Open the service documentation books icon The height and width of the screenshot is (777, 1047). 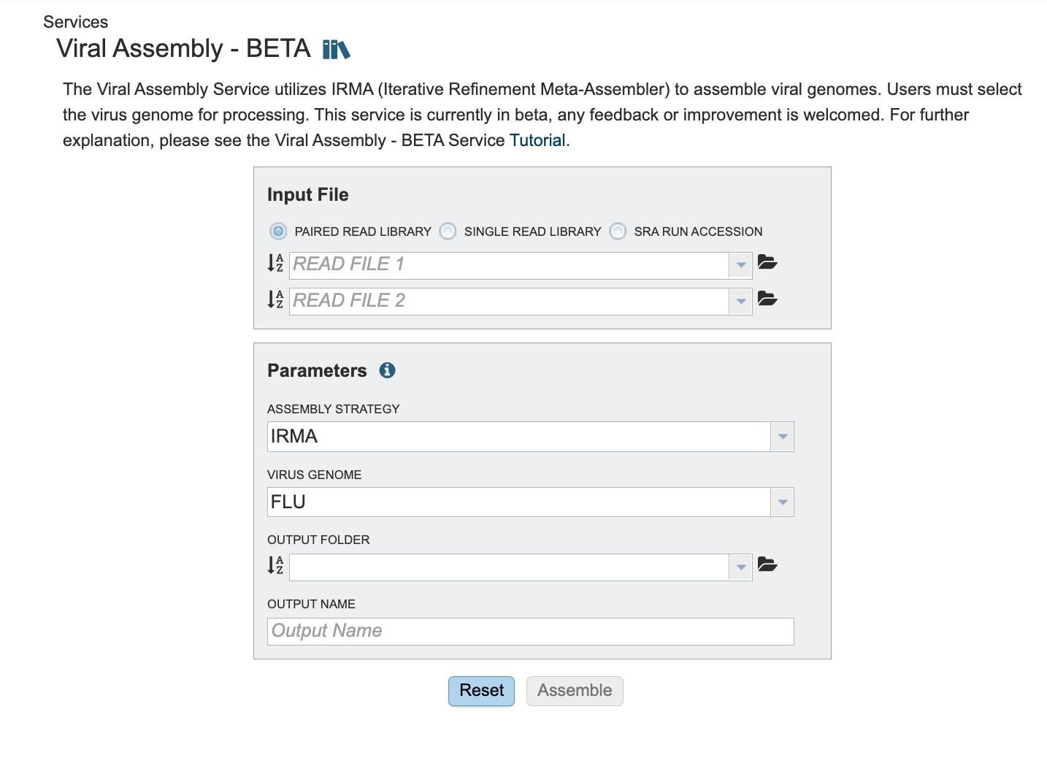336,49
